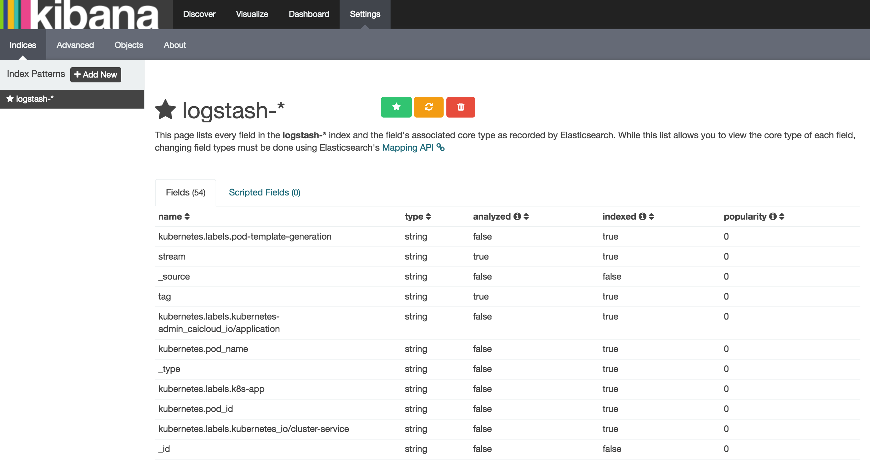Open the Advanced settings tab

point(75,45)
